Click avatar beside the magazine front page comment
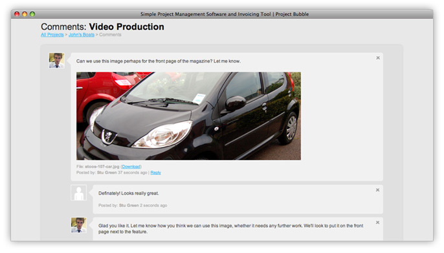Screen dimensions: 444x253 [57, 61]
